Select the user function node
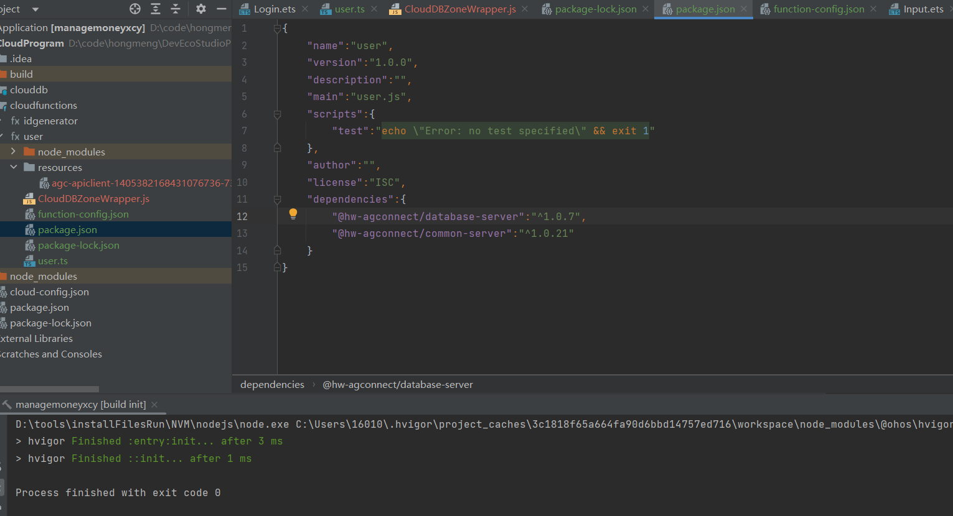953x516 pixels. pyautogui.click(x=33, y=136)
